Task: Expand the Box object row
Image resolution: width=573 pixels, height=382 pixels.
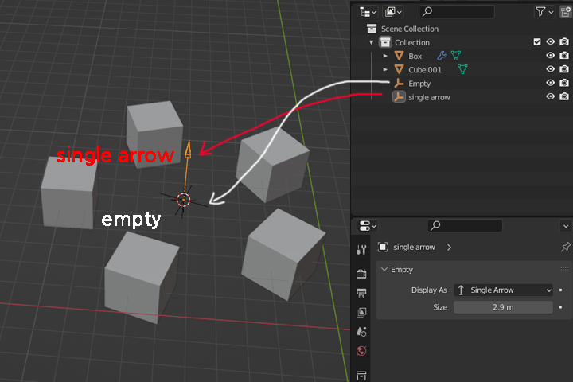Action: 385,56
